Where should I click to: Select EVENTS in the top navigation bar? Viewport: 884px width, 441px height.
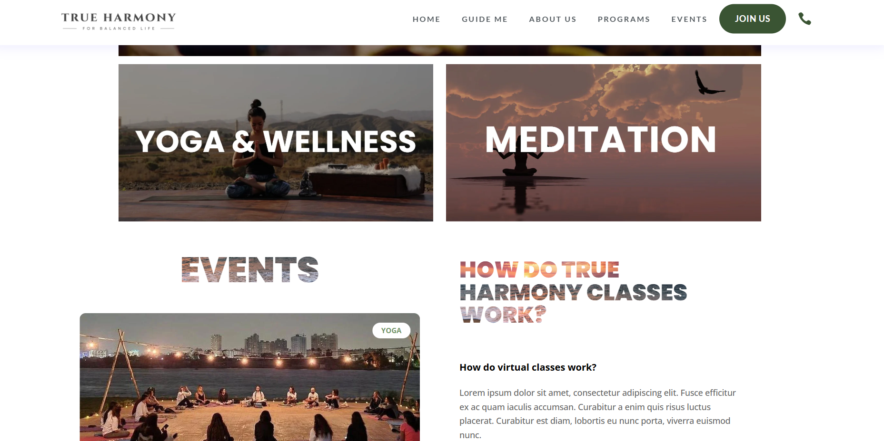click(x=689, y=19)
